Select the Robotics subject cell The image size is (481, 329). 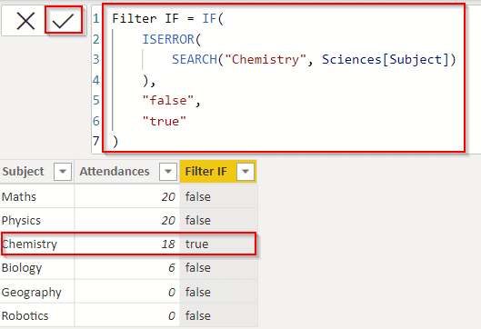pos(36,315)
